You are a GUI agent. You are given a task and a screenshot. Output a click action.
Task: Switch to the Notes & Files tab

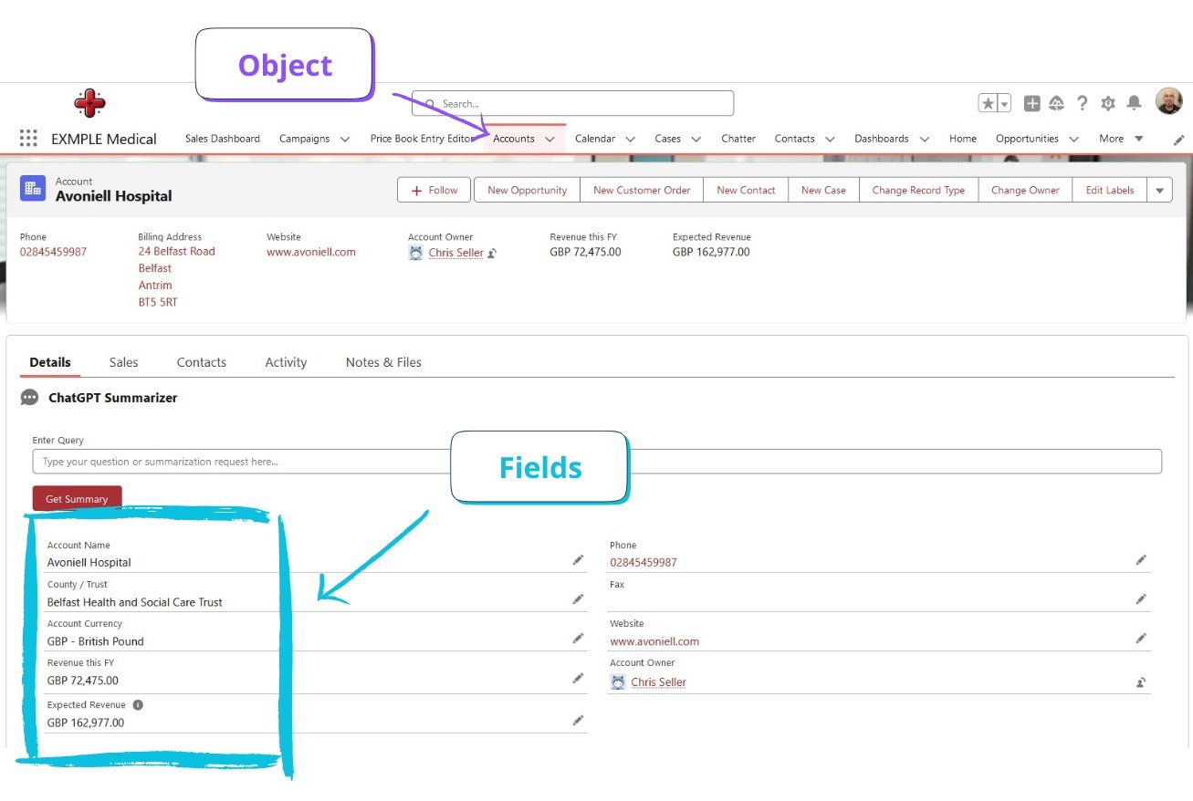point(382,362)
